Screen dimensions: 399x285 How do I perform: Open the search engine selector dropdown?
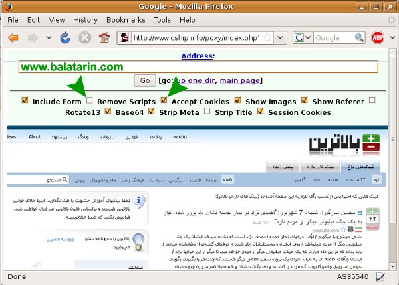point(308,38)
